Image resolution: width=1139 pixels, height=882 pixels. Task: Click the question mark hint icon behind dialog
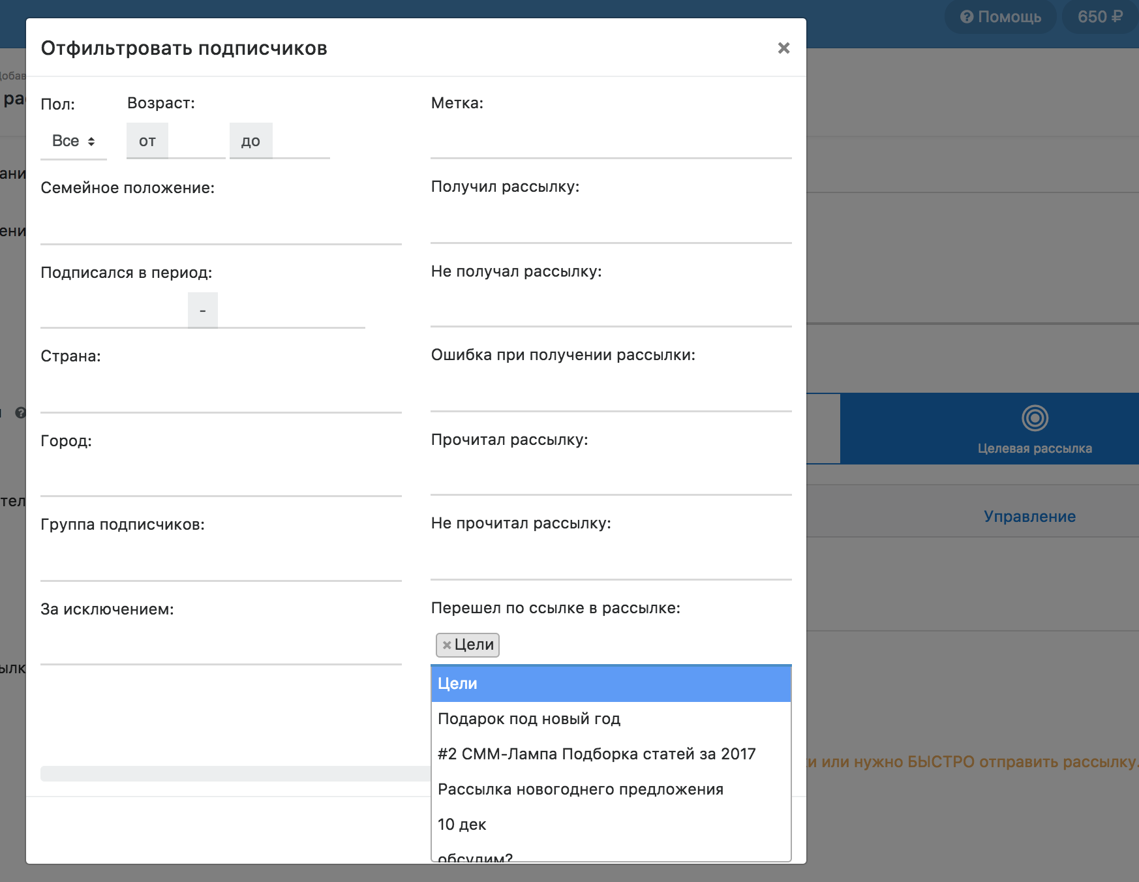point(20,413)
